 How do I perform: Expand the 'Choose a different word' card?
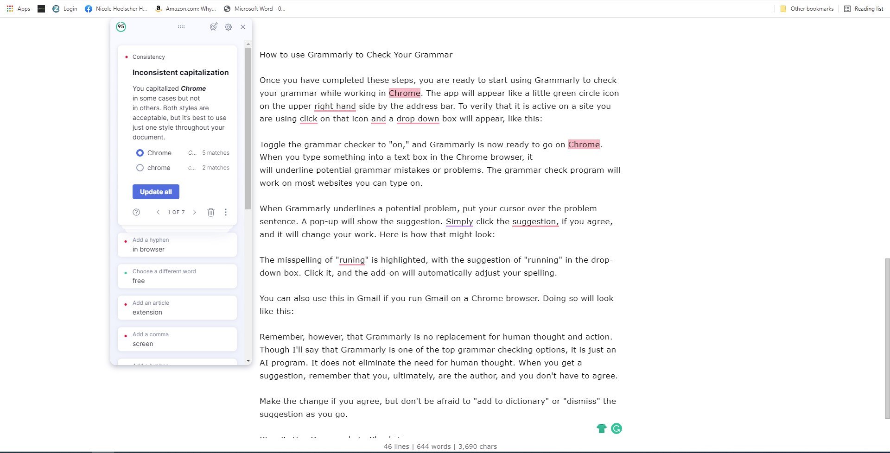[x=177, y=276]
